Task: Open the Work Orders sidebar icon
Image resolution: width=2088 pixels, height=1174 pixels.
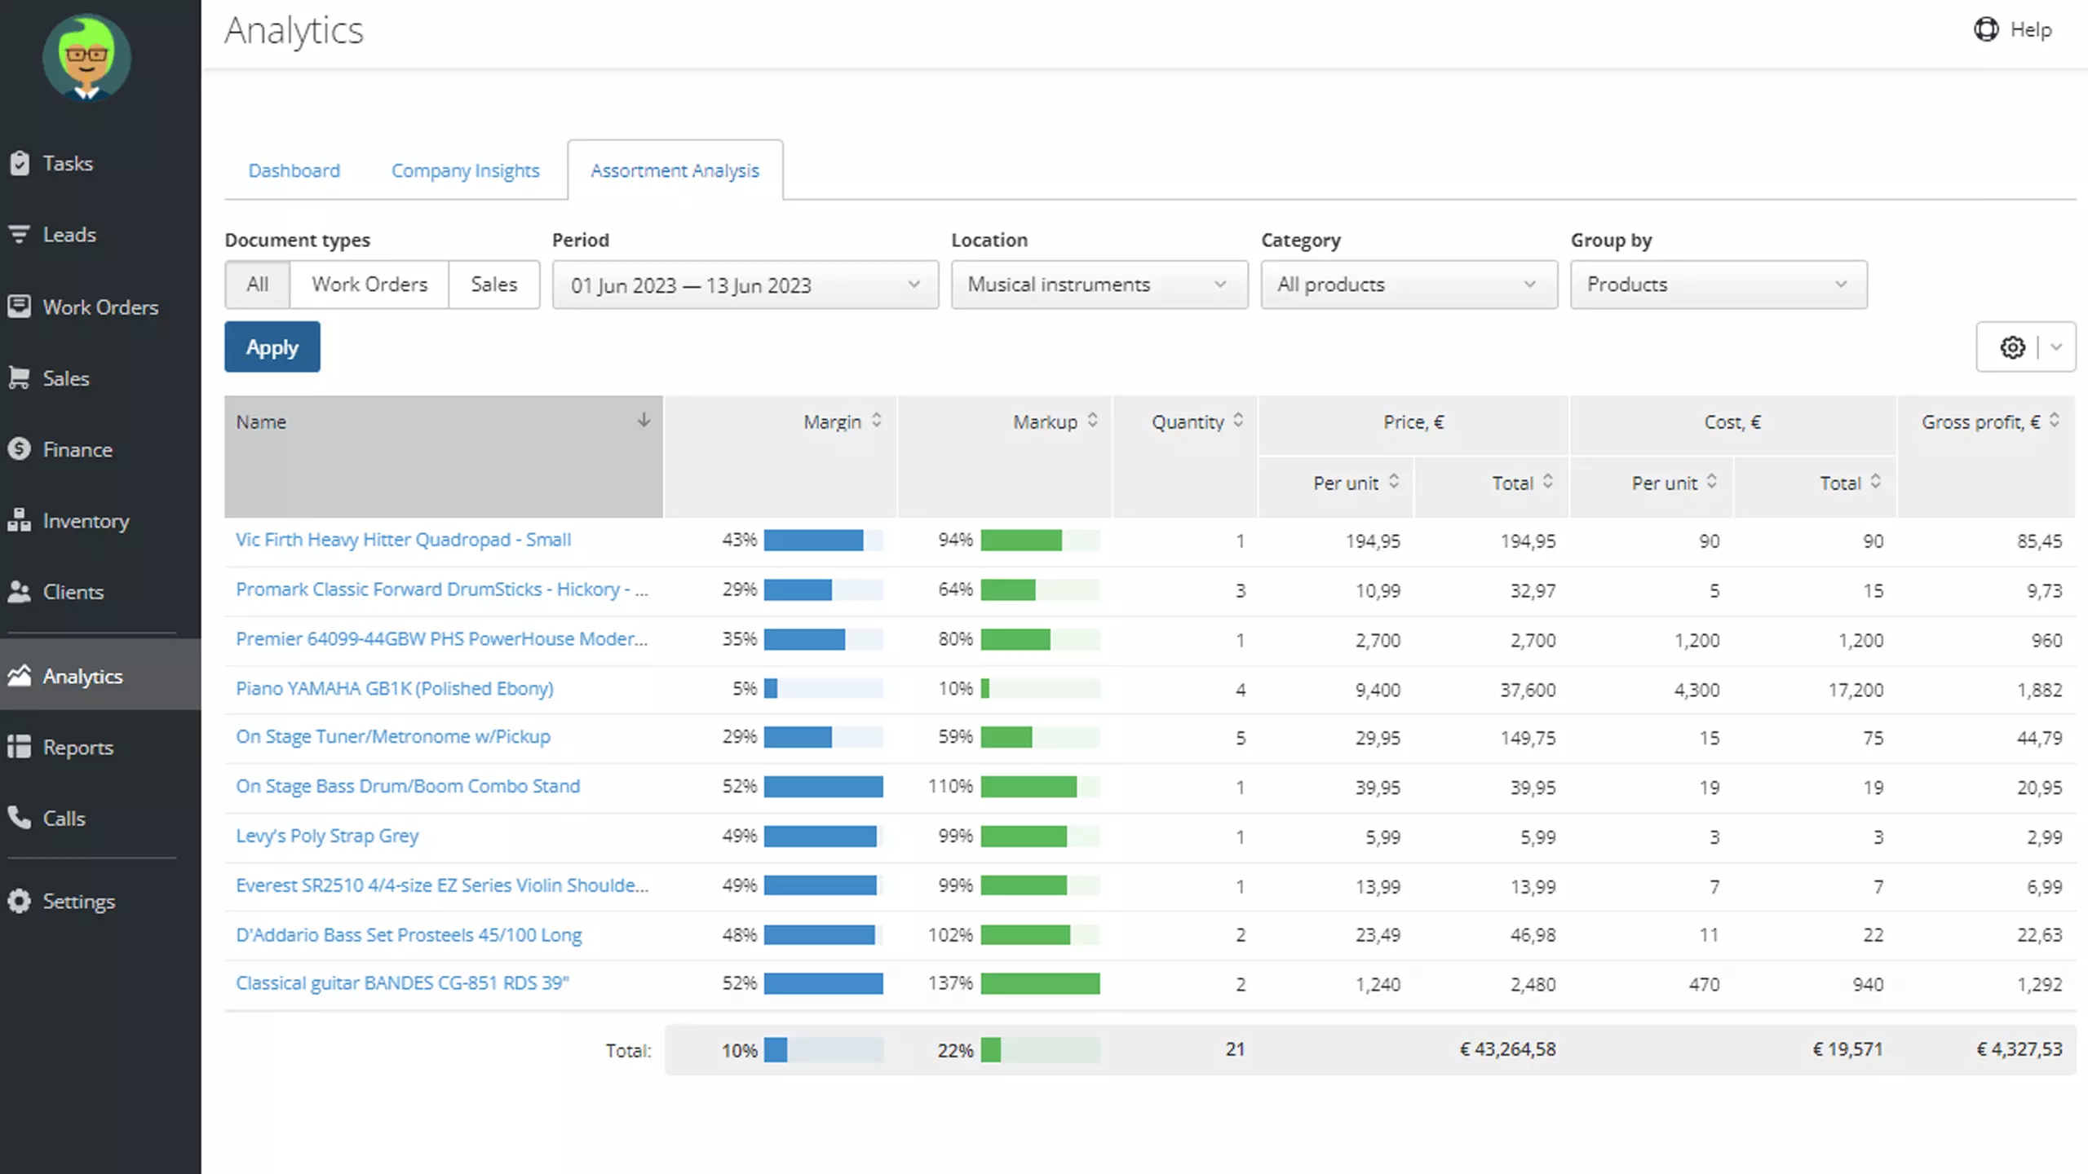Action: pos(20,307)
